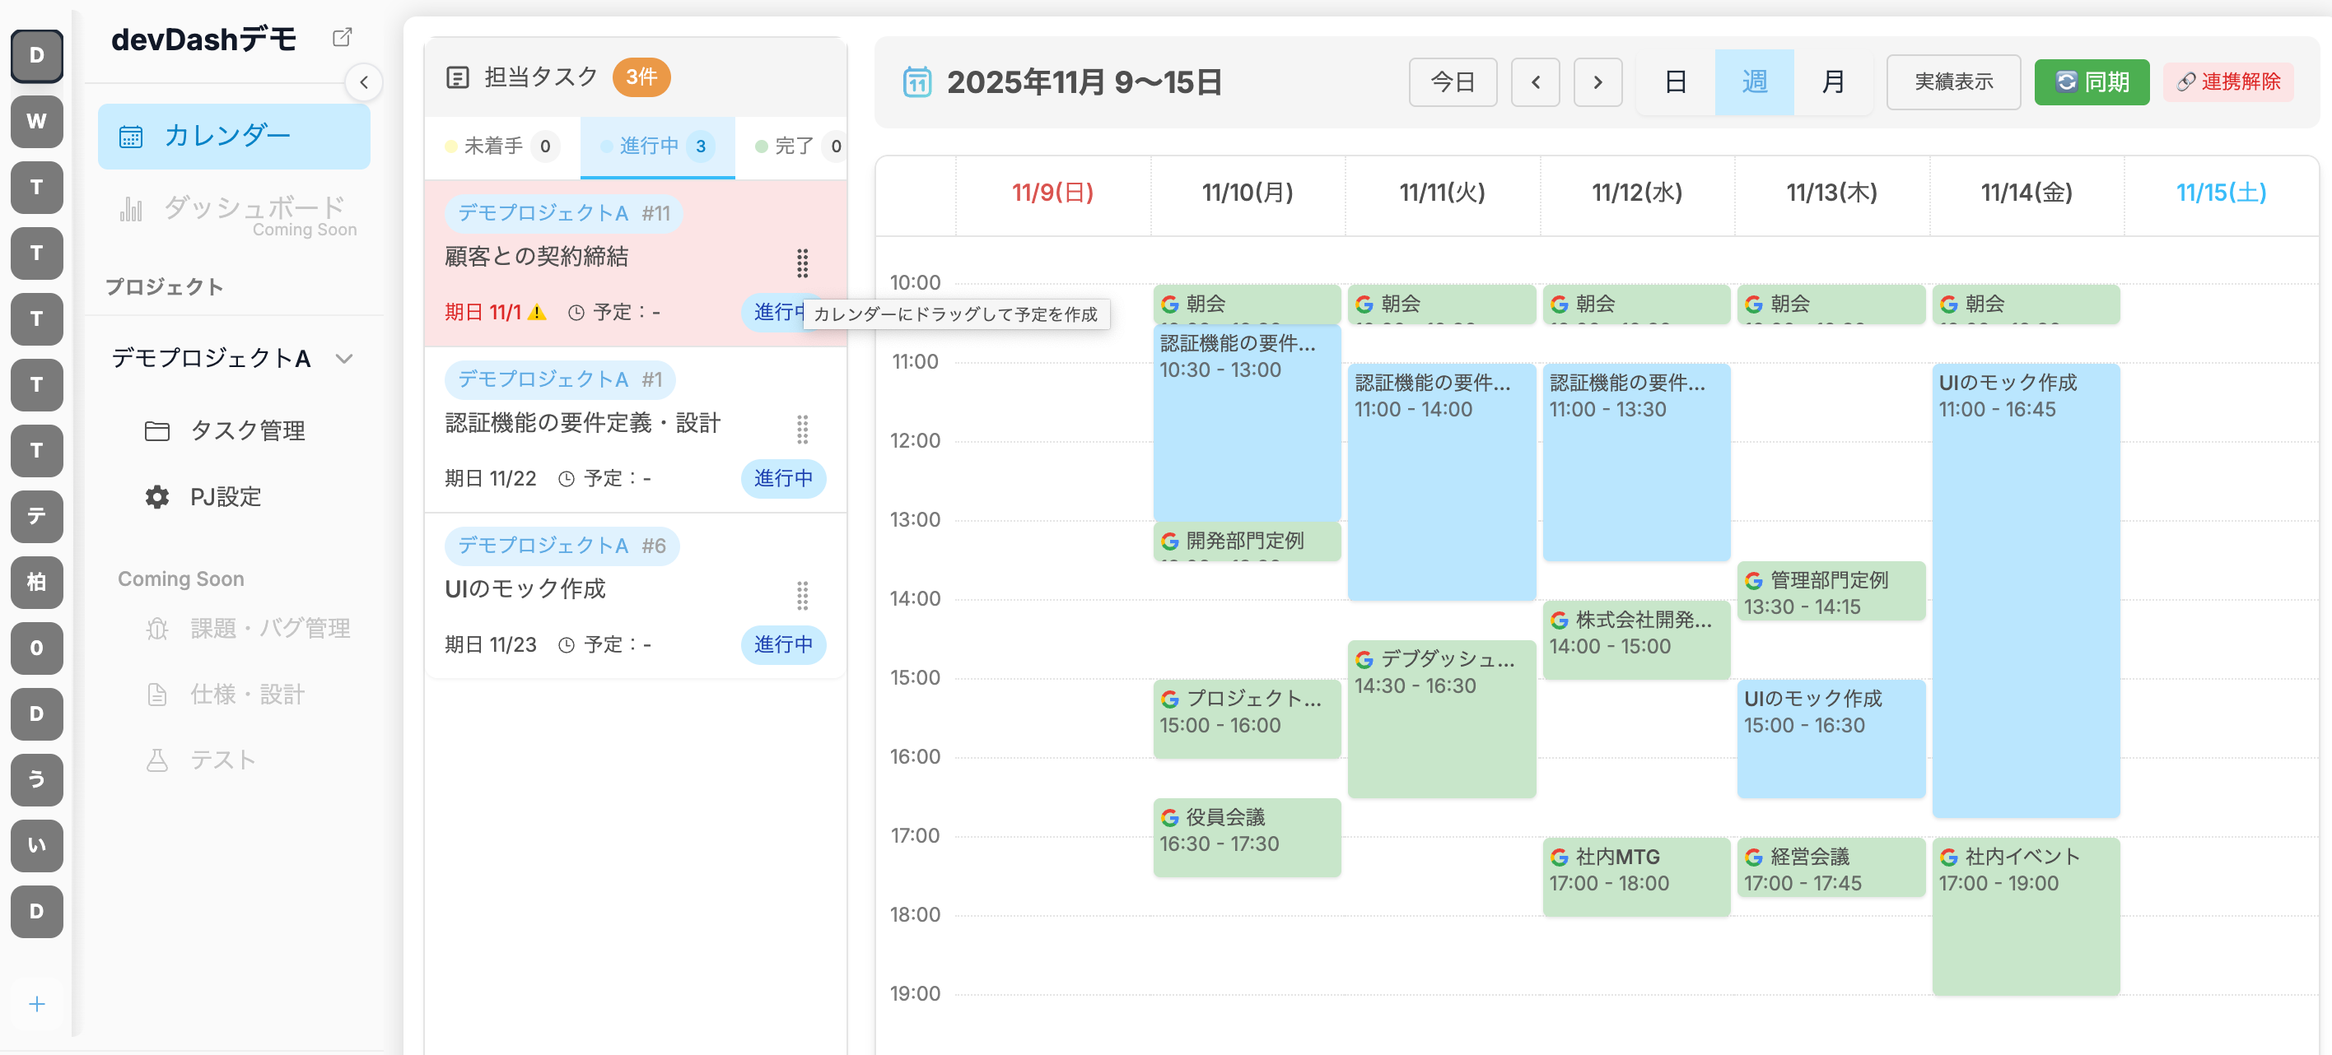Click the PJ設定 gear icon

[x=156, y=497]
